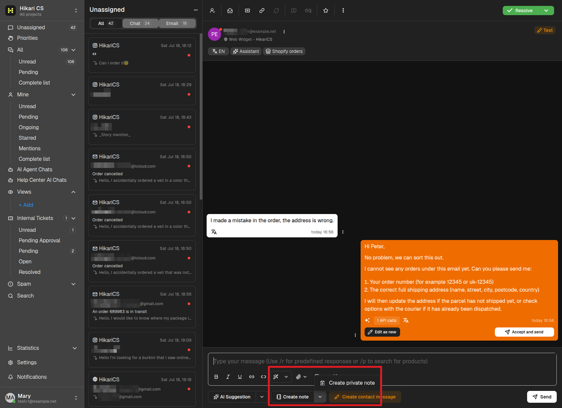Open the Hikari CS project switcher
Image resolution: width=562 pixels, height=408 pixels.
coord(42,11)
